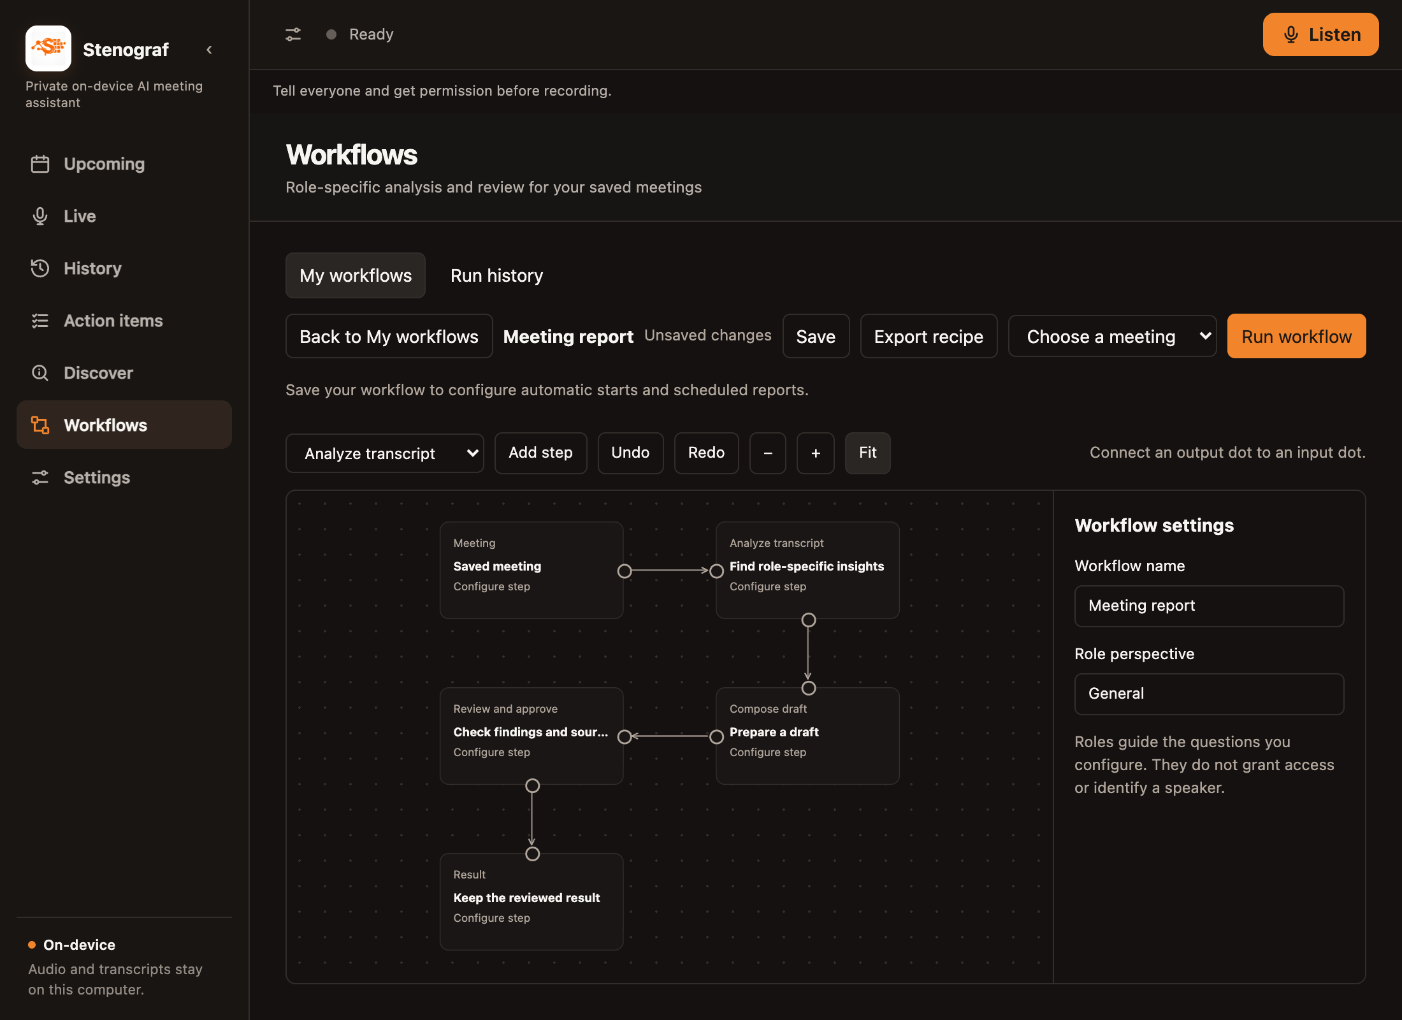Click the Workflow settings heading

[1154, 525]
